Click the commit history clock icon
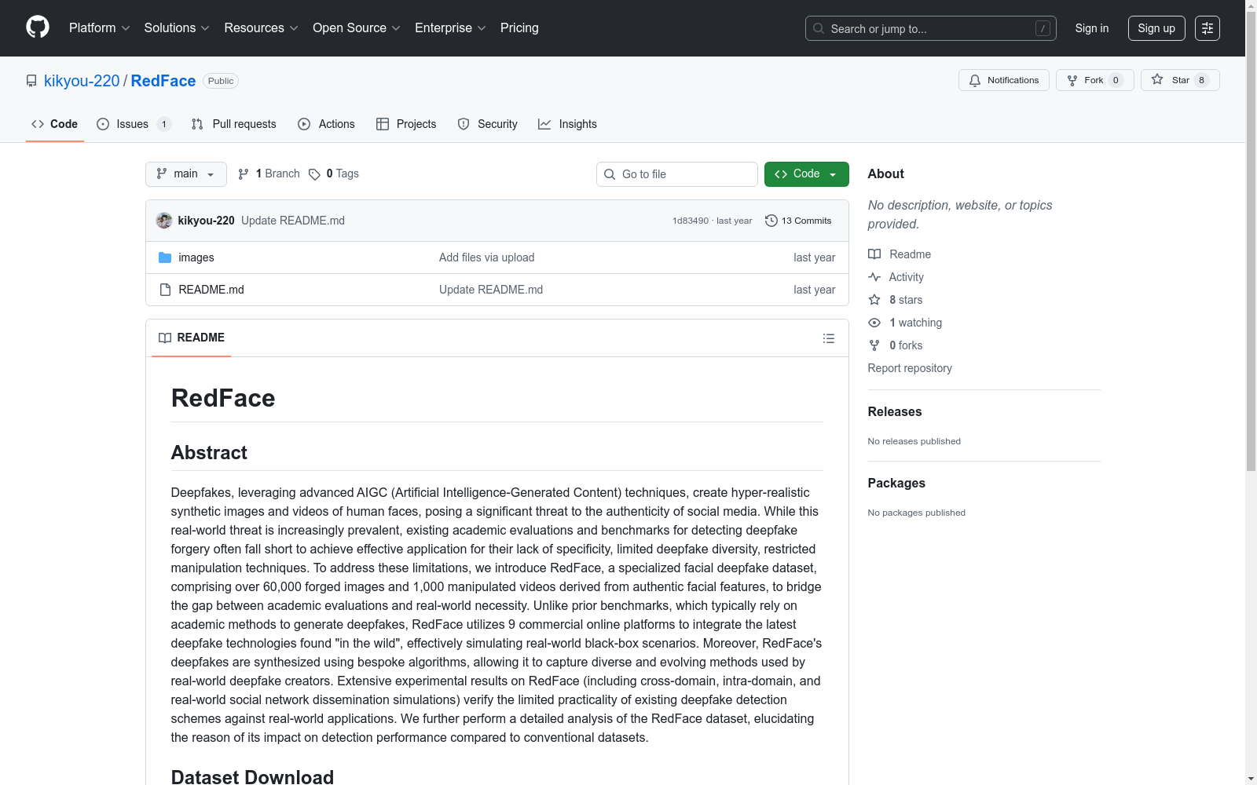The image size is (1257, 785). [771, 221]
